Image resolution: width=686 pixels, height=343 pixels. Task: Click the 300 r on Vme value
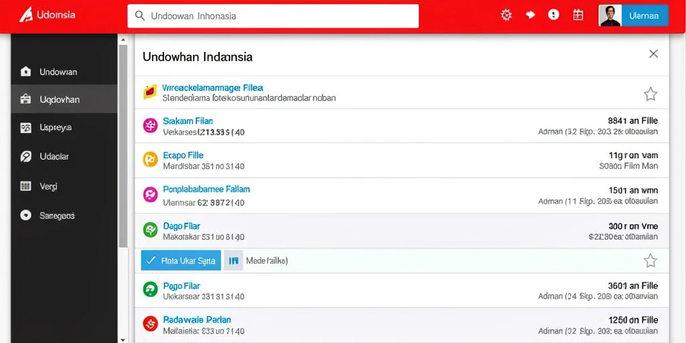[x=633, y=226]
